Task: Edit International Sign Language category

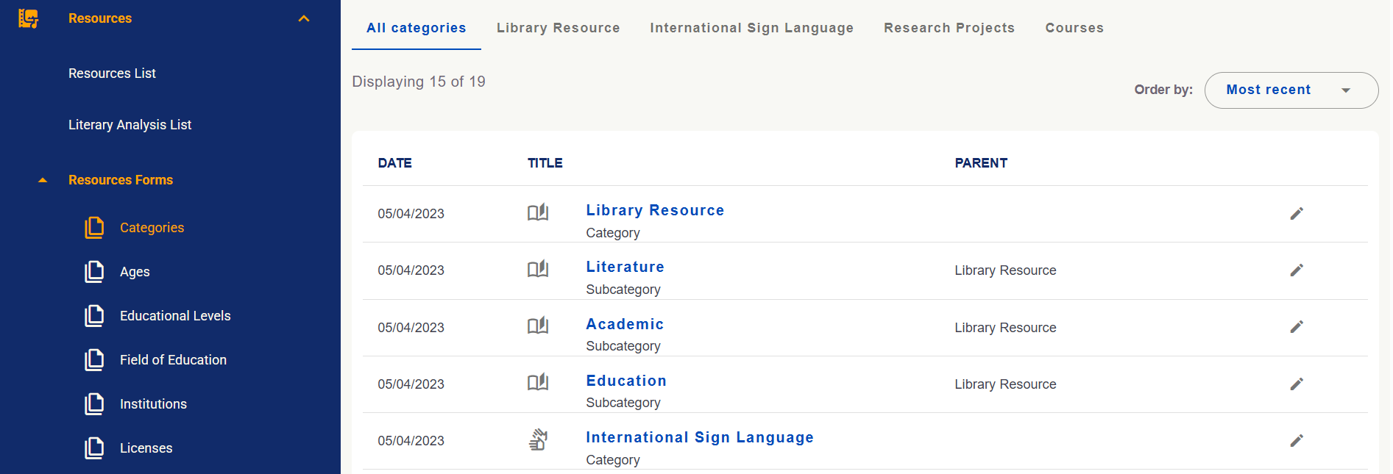Action: 1297,440
